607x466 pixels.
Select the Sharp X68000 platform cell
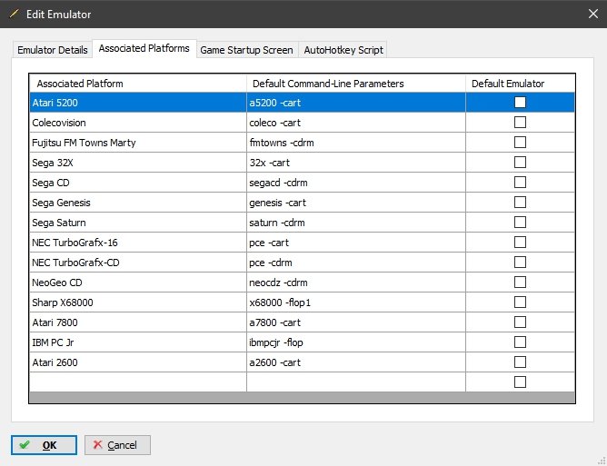pyautogui.click(x=138, y=302)
